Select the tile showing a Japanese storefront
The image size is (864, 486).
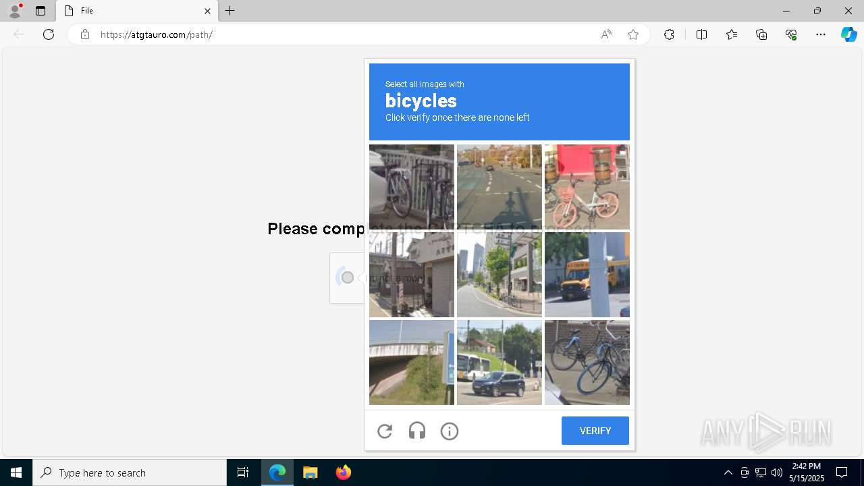pos(412,275)
